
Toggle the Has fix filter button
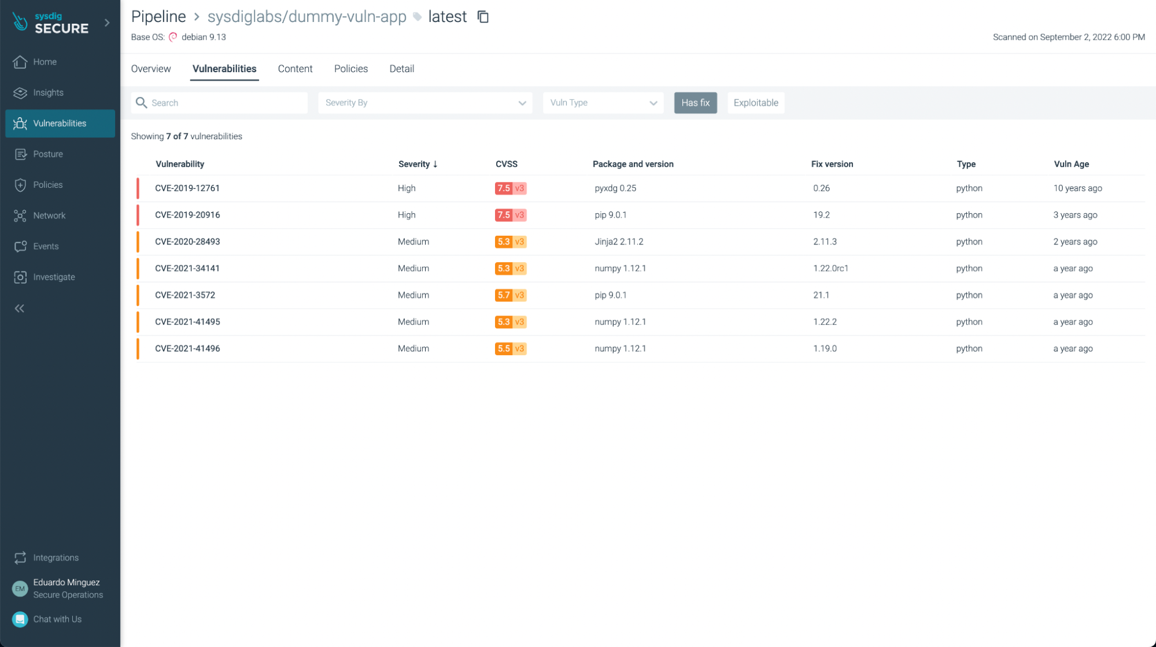point(696,102)
